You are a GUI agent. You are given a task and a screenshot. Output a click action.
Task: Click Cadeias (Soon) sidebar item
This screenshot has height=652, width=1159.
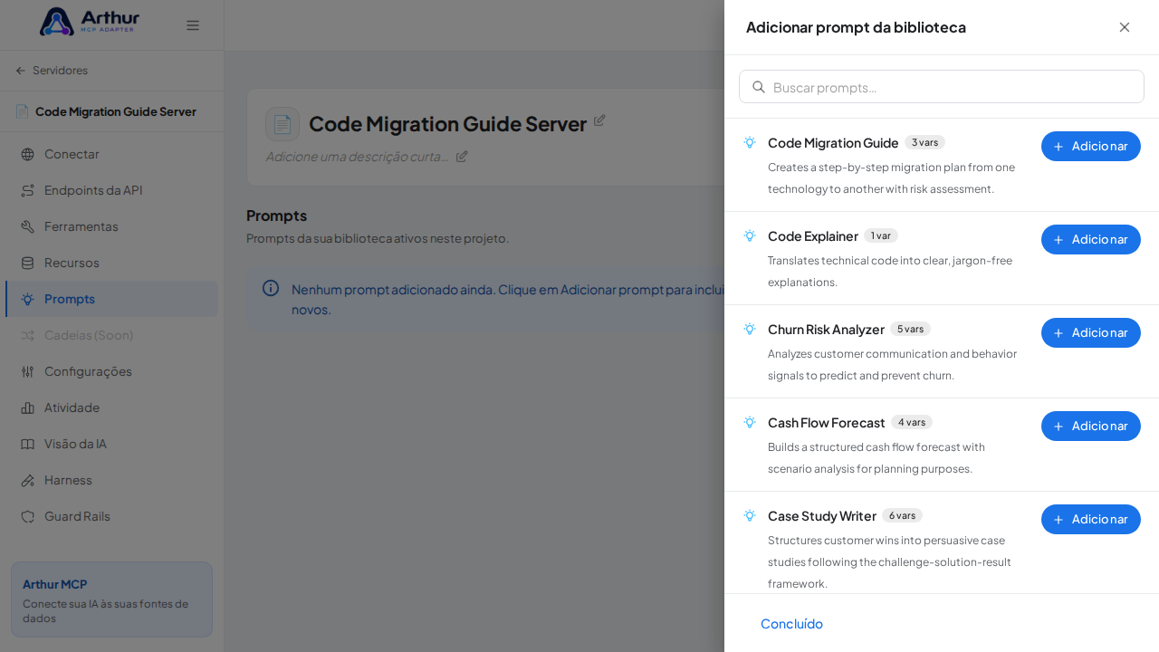[x=111, y=335]
